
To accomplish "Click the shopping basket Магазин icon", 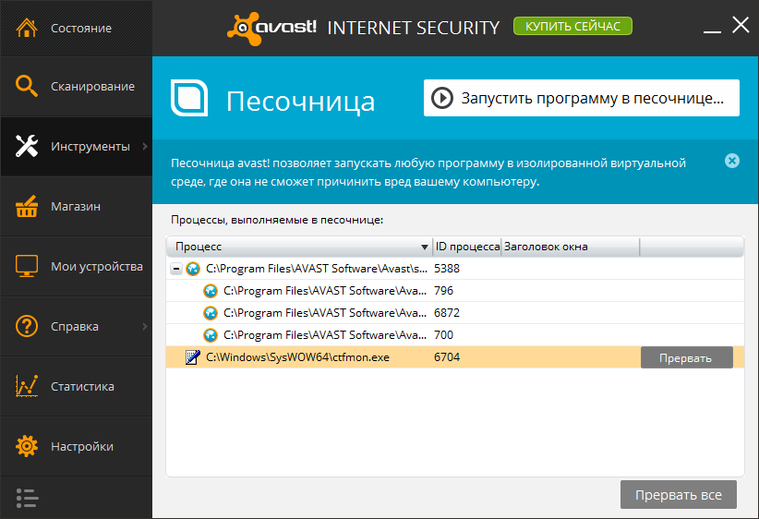I will coord(27,206).
